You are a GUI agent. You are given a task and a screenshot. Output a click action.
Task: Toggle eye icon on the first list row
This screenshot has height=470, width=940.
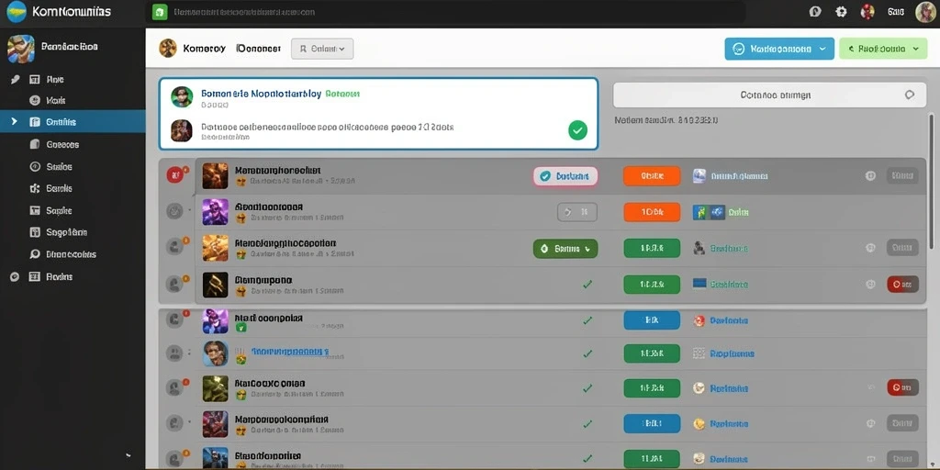click(870, 175)
